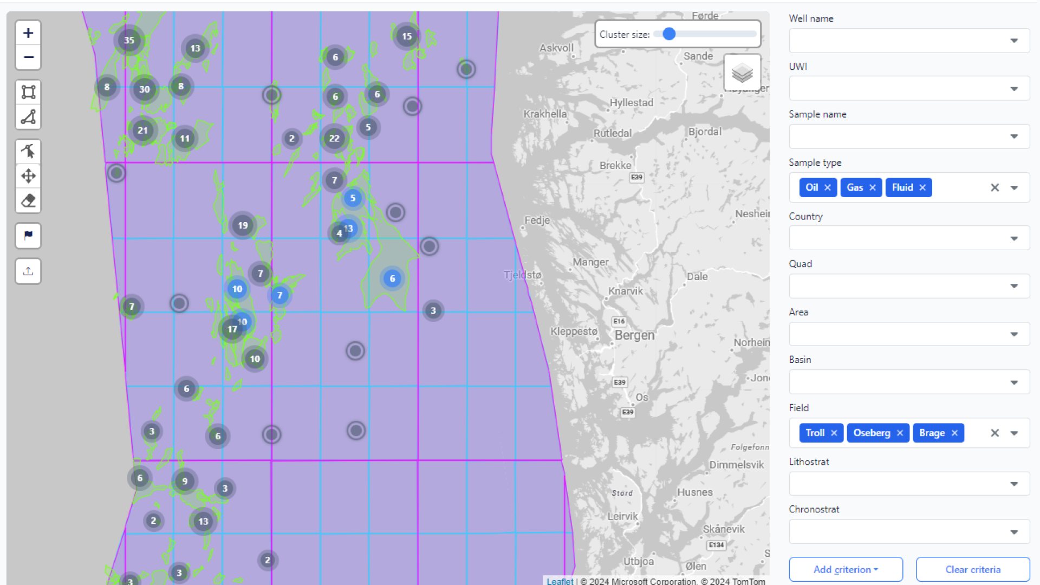Expand the Country dropdown

pyautogui.click(x=1014, y=238)
